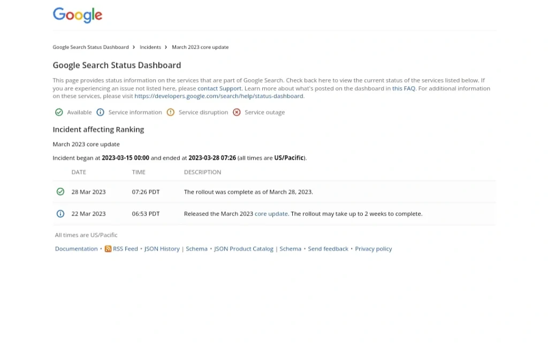Click 'The rollout was complete' description text
Viewport: 548px width, 345px height.
[x=248, y=191]
